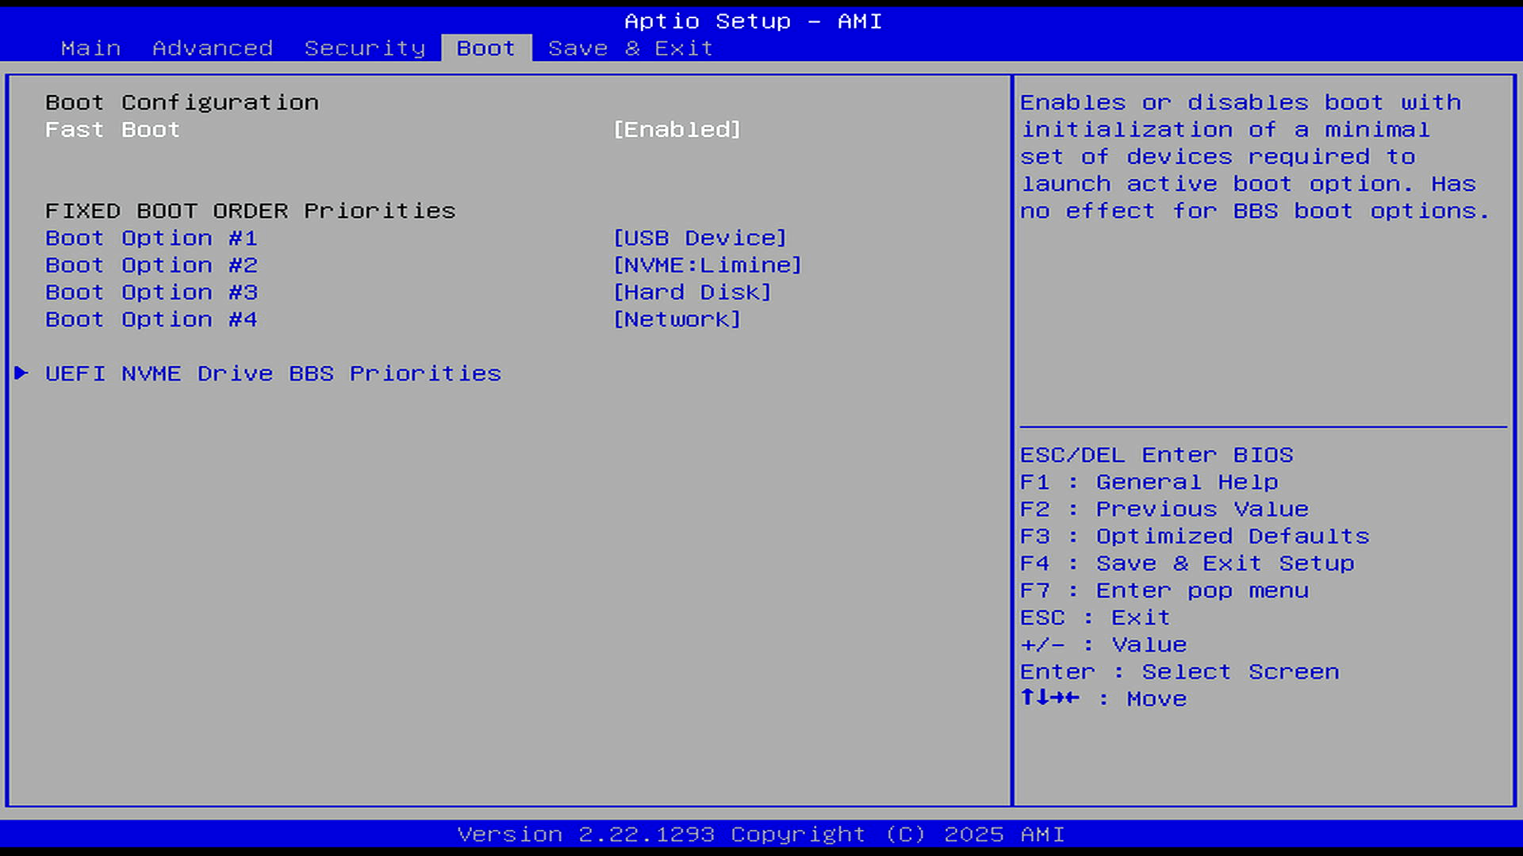Open the [Hard Disk] boot option dropdown

click(x=692, y=292)
